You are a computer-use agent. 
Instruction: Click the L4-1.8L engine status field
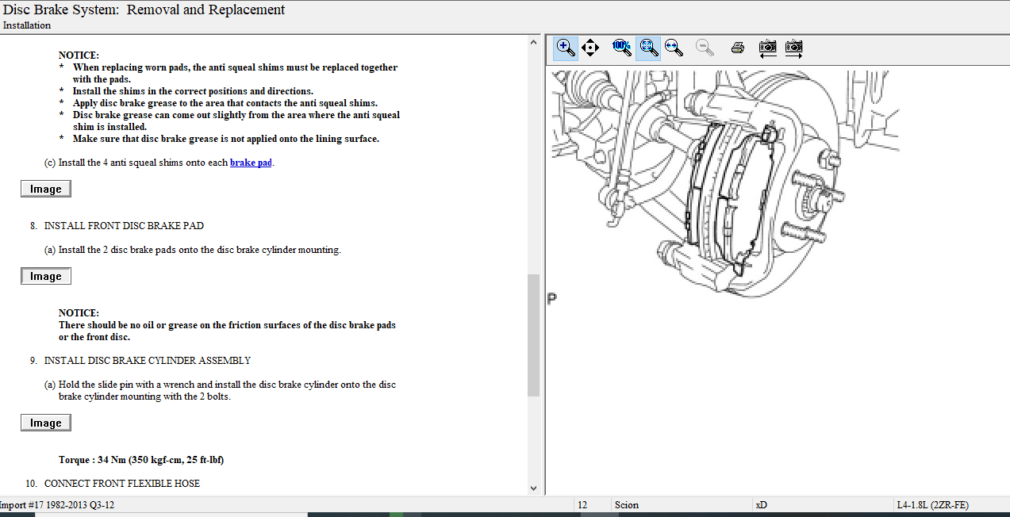(x=931, y=505)
